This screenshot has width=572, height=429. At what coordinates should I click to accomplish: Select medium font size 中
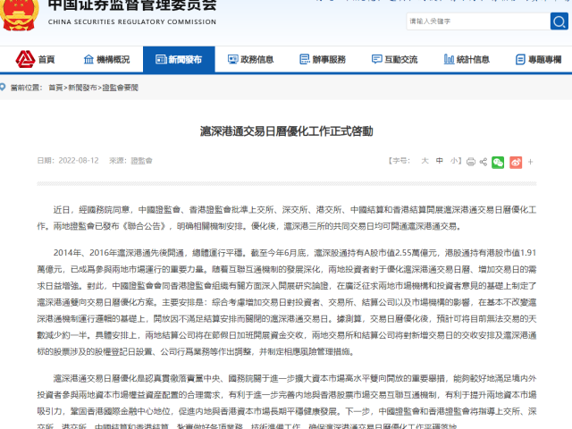[x=440, y=161]
